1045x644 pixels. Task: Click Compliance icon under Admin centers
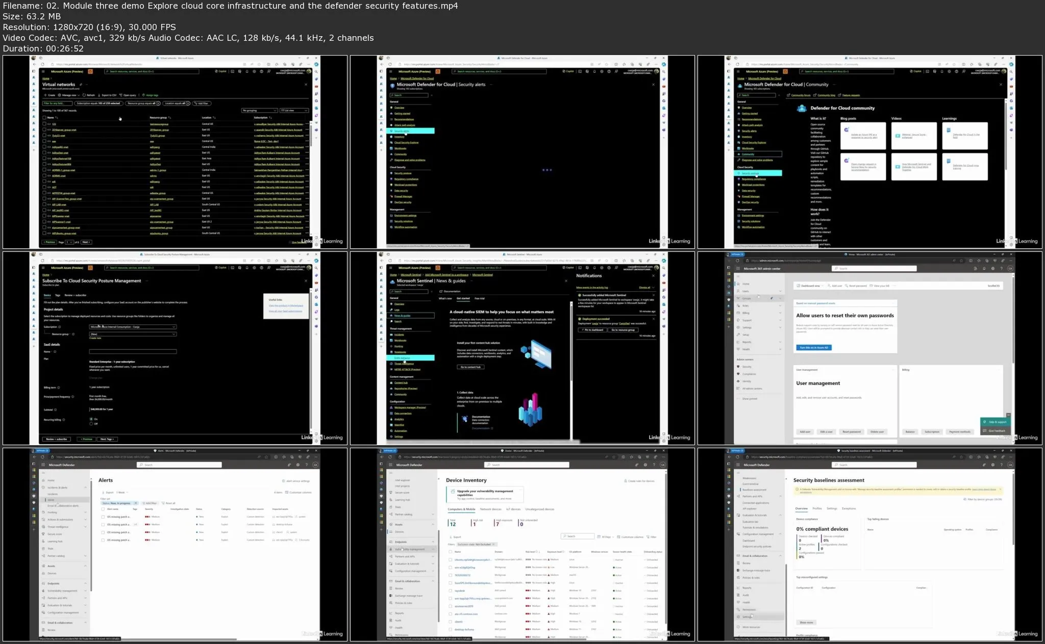point(738,374)
